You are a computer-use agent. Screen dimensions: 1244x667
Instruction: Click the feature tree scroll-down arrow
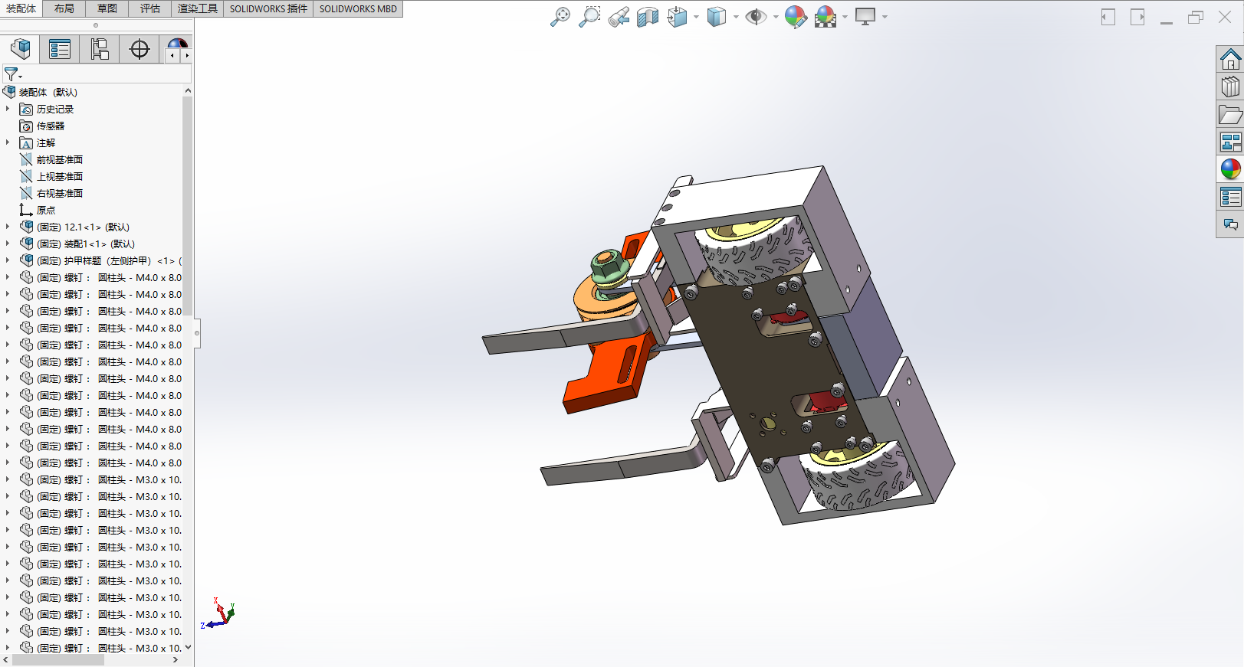pyautogui.click(x=188, y=648)
